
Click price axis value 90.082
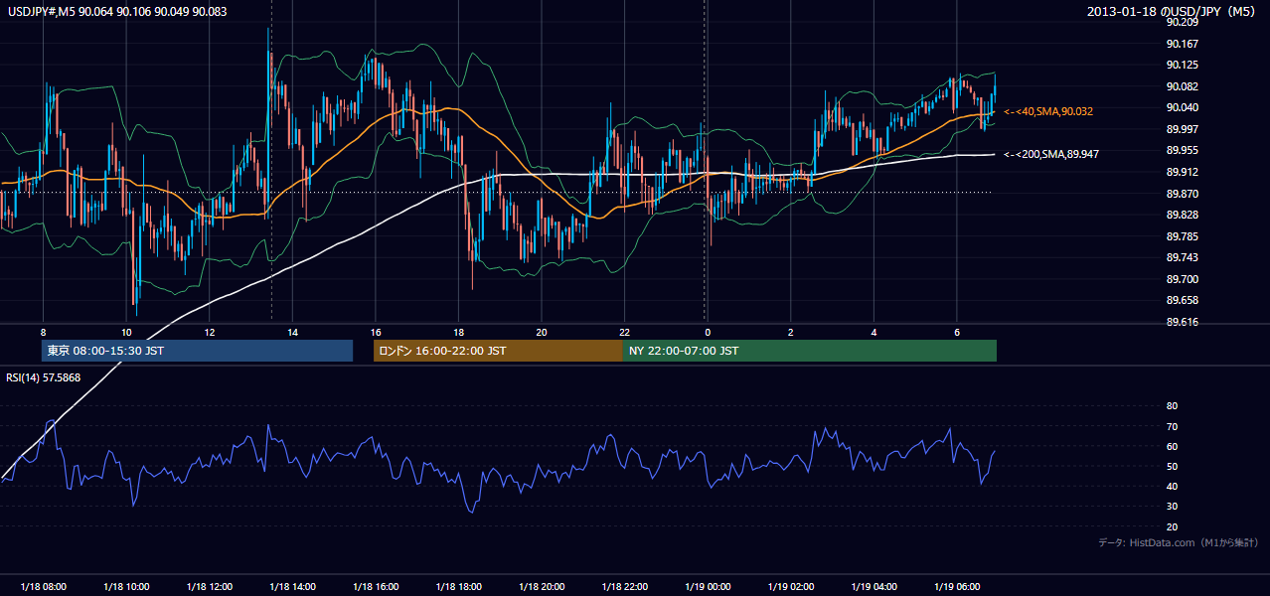click(1183, 87)
